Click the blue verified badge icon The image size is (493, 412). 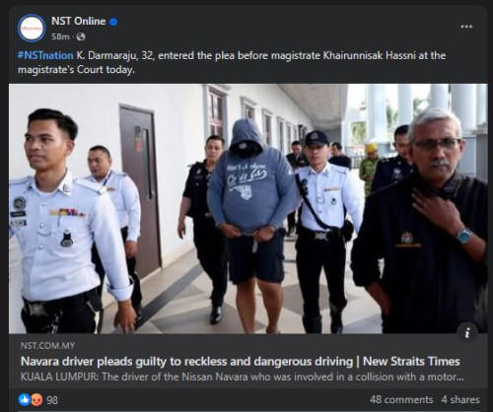pyautogui.click(x=113, y=22)
